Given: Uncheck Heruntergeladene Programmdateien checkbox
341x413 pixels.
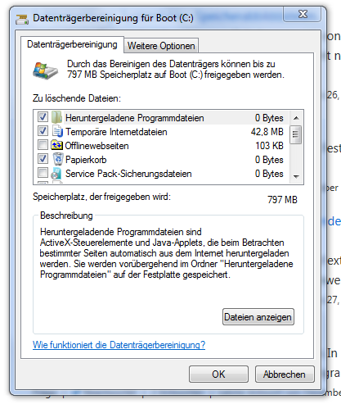Looking at the screenshot, I should 43,117.
